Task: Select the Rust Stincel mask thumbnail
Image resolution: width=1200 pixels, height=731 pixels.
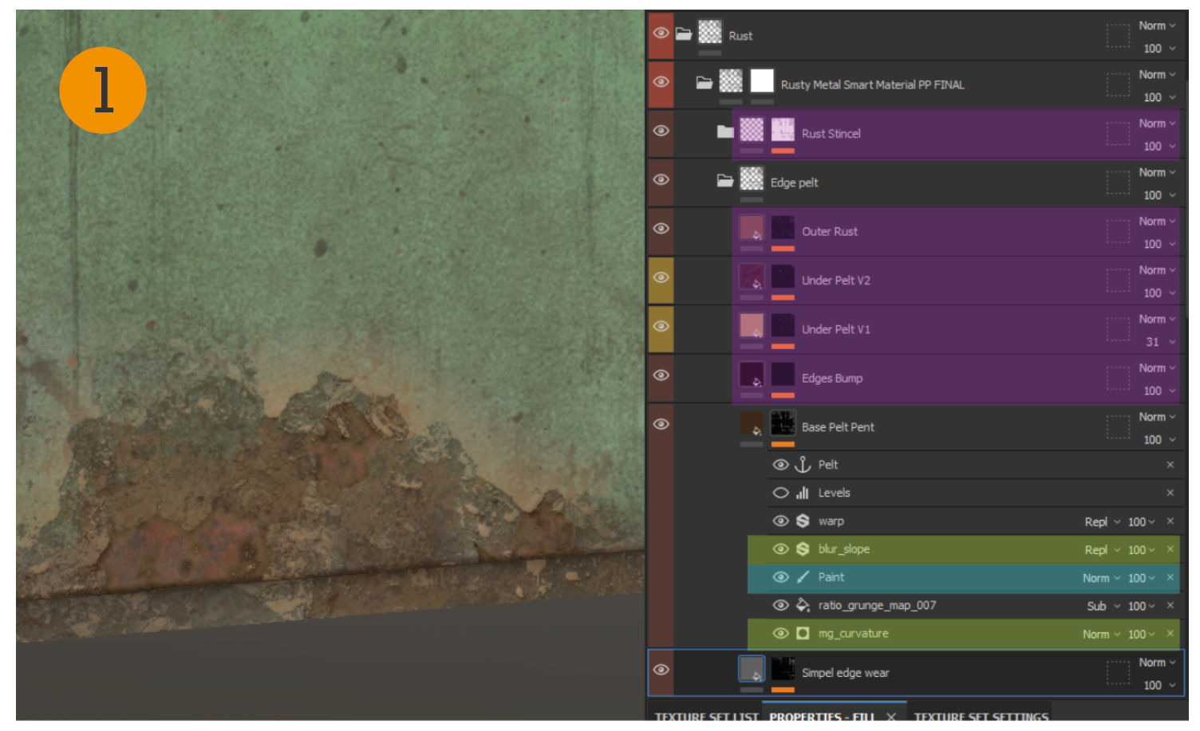Action: pos(783,130)
